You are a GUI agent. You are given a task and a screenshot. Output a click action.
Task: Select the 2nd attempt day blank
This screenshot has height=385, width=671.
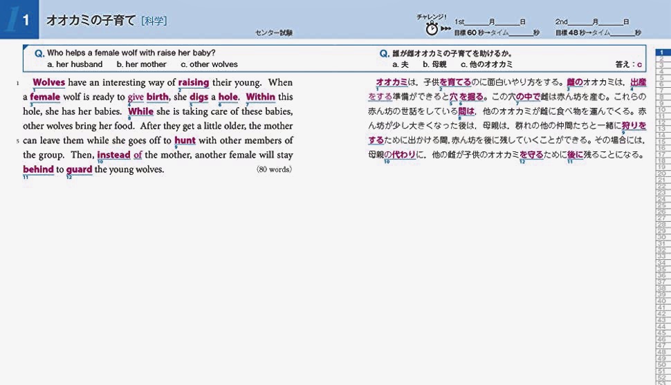click(611, 22)
